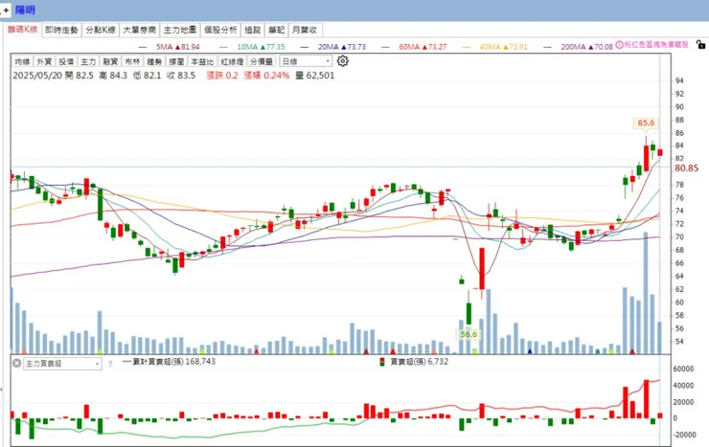Image resolution: width=709 pixels, height=447 pixels.
Task: Open the question mark help icon
Action: [x=110, y=364]
